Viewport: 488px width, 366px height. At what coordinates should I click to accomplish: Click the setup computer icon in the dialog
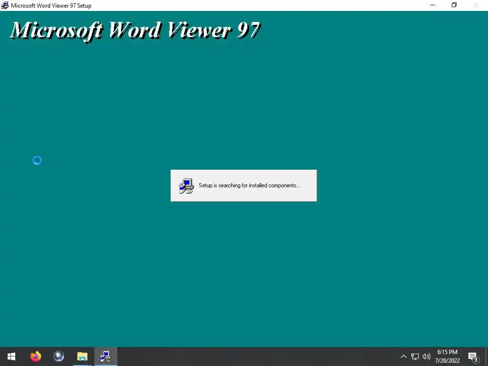pyautogui.click(x=186, y=186)
